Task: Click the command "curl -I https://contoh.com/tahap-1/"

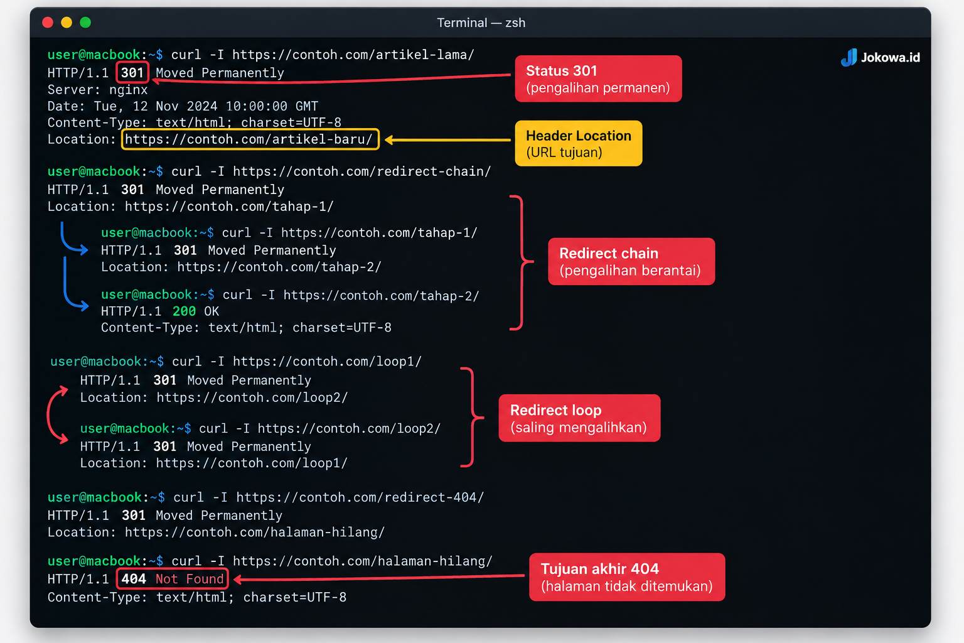Action: pyautogui.click(x=350, y=233)
